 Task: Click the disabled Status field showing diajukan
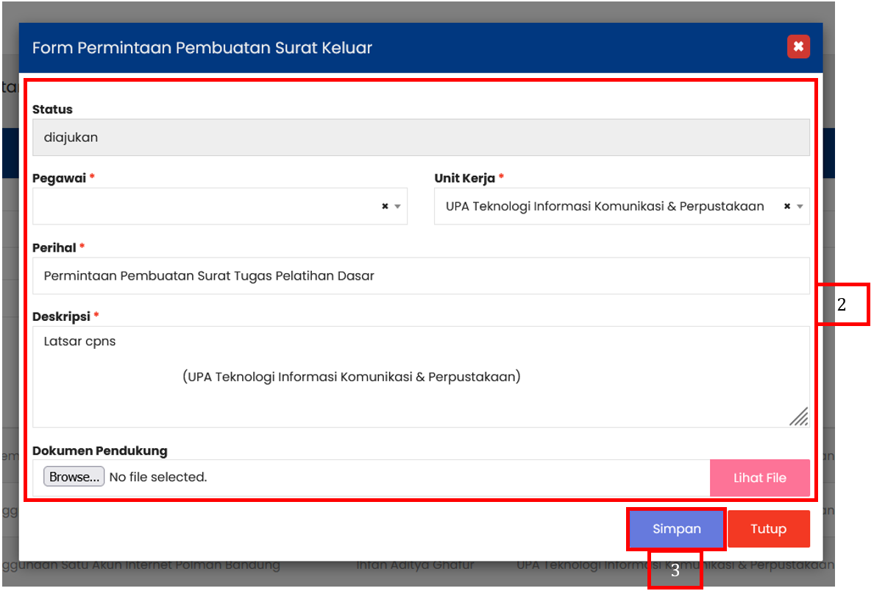(x=421, y=138)
